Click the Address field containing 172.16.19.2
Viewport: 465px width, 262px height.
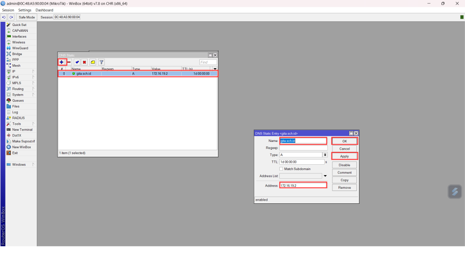coord(303,185)
